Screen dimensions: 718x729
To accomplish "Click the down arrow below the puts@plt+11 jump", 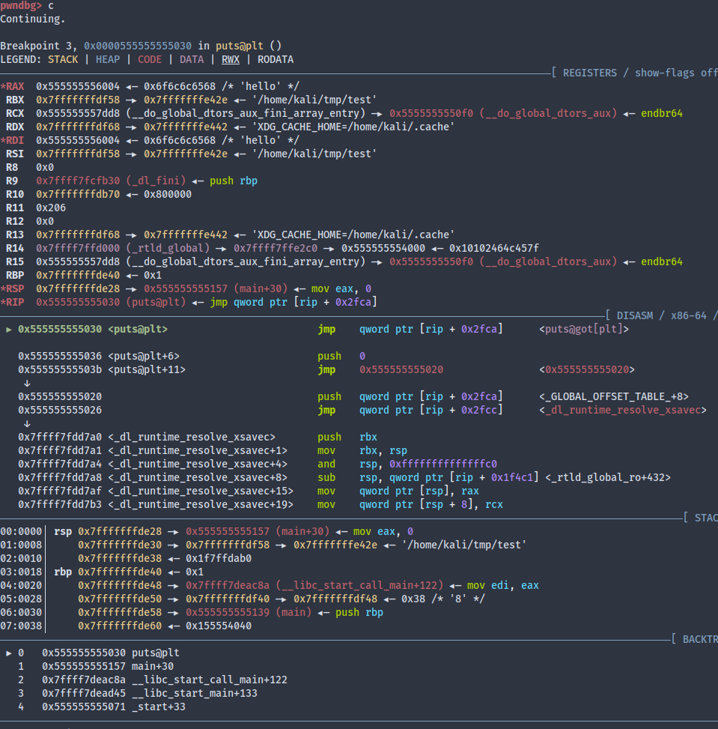I will coord(27,383).
